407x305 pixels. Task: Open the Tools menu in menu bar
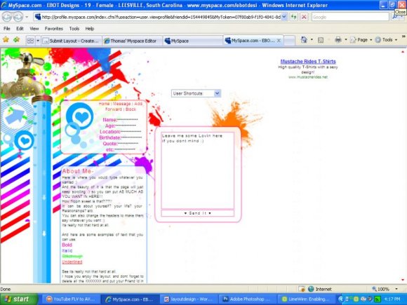(x=74, y=29)
